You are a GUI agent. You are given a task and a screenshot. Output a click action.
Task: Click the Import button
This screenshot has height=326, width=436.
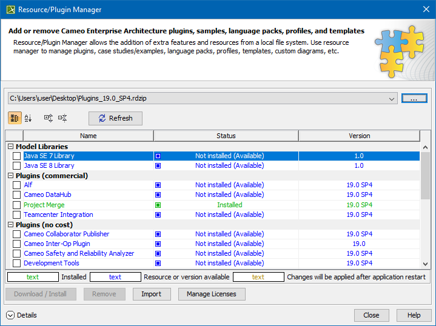(151, 294)
